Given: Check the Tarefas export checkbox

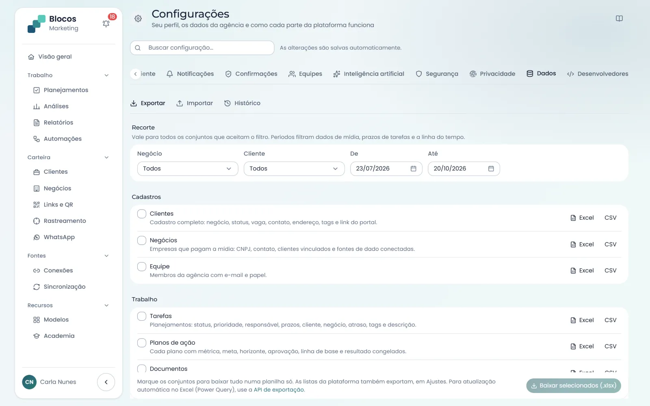Looking at the screenshot, I should [142, 316].
